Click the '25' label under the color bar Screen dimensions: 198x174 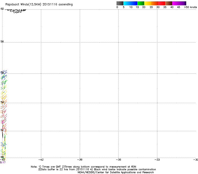(151, 7)
